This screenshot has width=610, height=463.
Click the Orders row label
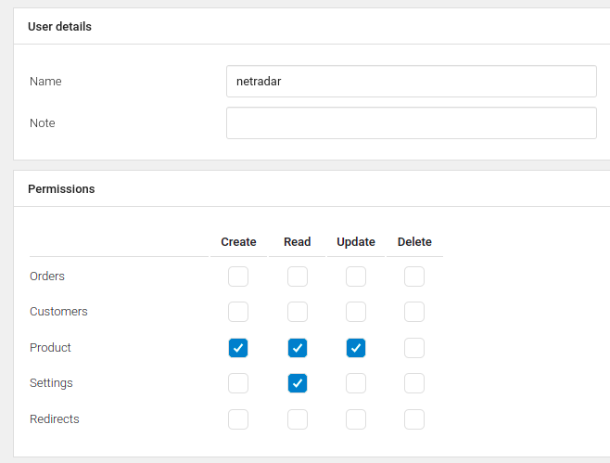coord(47,277)
